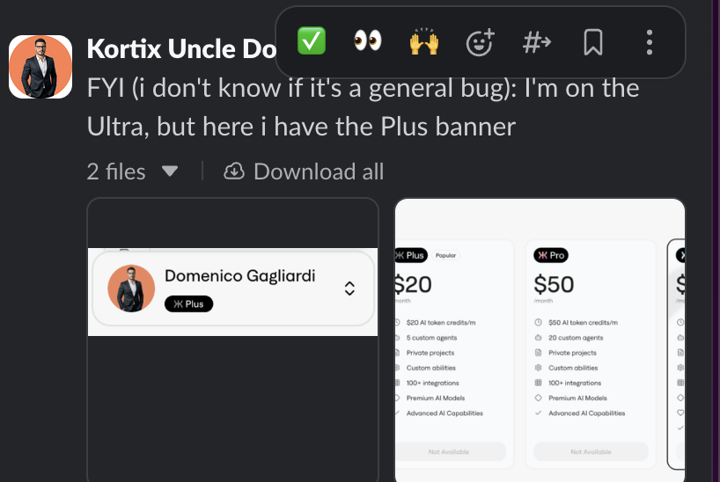The image size is (720, 482).
Task: Click Not Available button under $50 plan
Action: coord(591,451)
